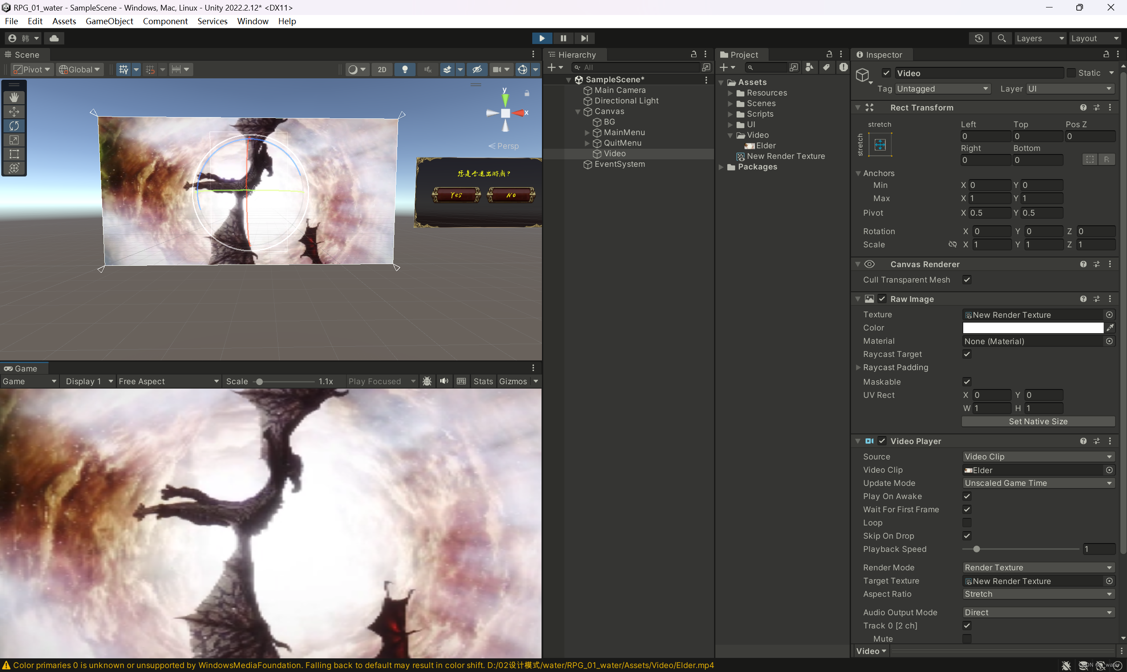Image resolution: width=1127 pixels, height=672 pixels.
Task: Expand Raycast Padding section
Action: pyautogui.click(x=858, y=367)
